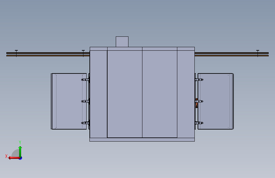Click the blue Z axis ball on triad
The height and width of the screenshot is (178, 275).
pyautogui.click(x=21, y=158)
